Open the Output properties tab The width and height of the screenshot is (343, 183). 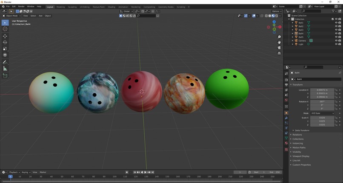286,85
